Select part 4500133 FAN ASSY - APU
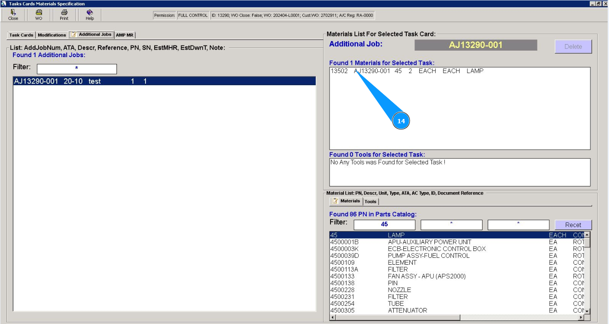 pyautogui.click(x=457, y=276)
